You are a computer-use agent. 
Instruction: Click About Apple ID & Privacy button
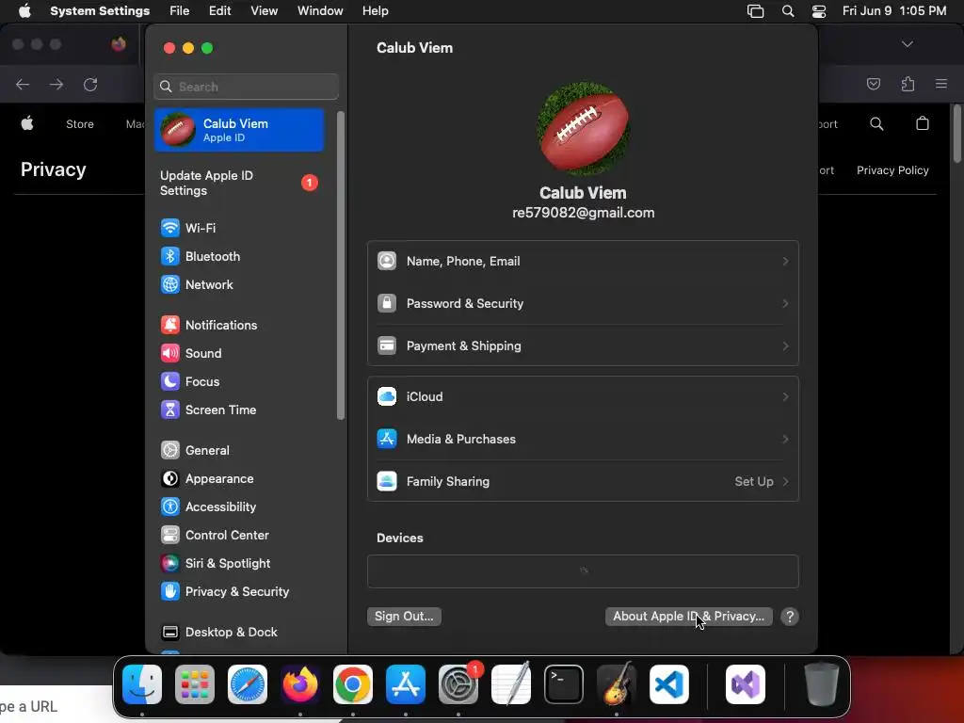coord(688,617)
